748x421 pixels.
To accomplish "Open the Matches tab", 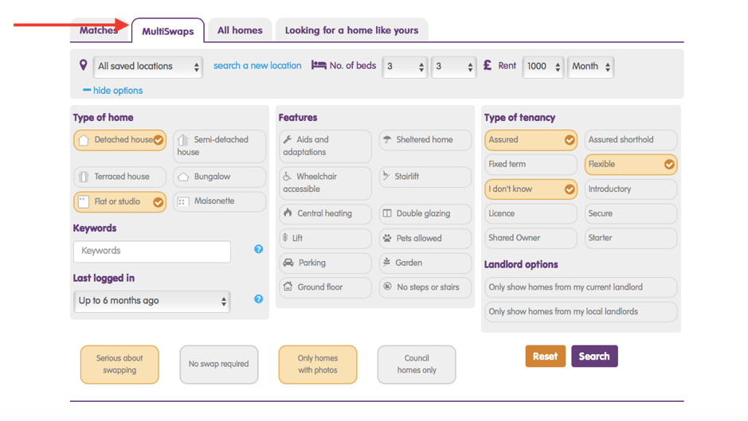I will (100, 30).
